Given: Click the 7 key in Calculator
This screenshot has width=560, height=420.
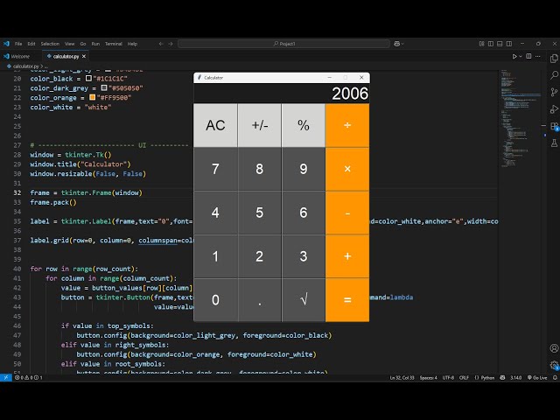Looking at the screenshot, I should [215, 169].
